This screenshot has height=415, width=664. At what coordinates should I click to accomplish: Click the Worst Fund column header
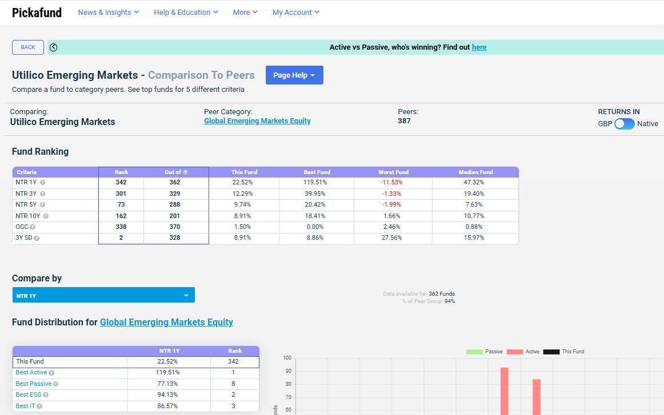coord(393,172)
